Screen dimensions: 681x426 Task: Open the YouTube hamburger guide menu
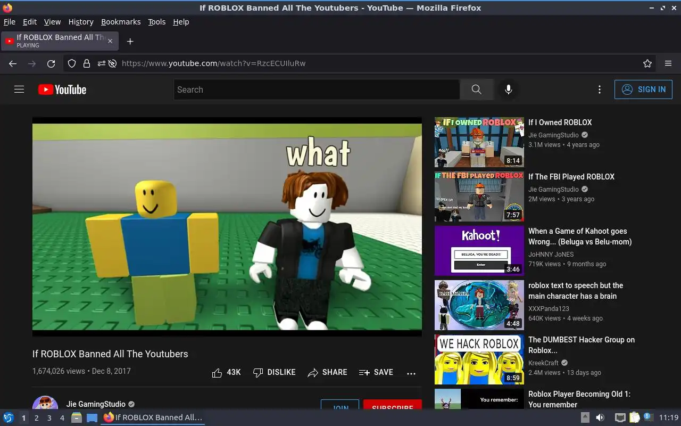point(19,89)
